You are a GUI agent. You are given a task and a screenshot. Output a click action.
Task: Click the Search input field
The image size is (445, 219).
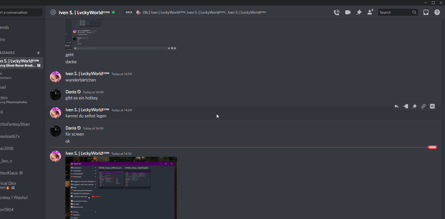(x=395, y=12)
